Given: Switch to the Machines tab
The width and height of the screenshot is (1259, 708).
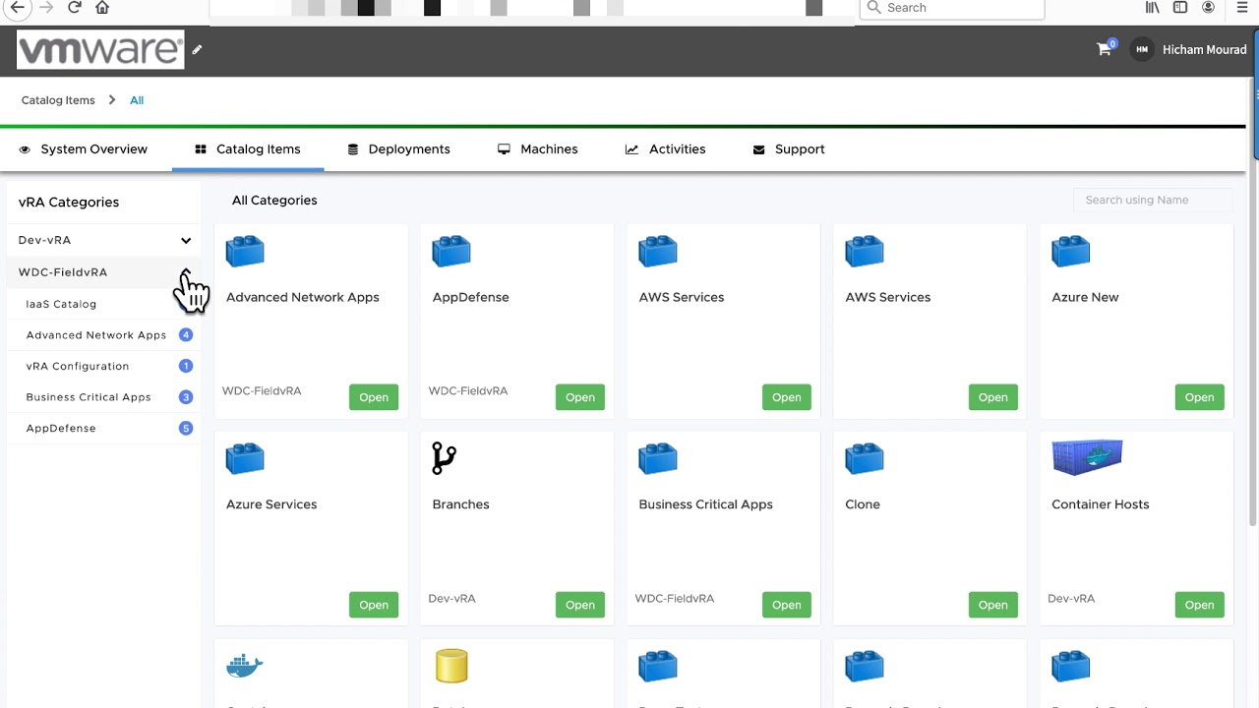Looking at the screenshot, I should click(549, 148).
